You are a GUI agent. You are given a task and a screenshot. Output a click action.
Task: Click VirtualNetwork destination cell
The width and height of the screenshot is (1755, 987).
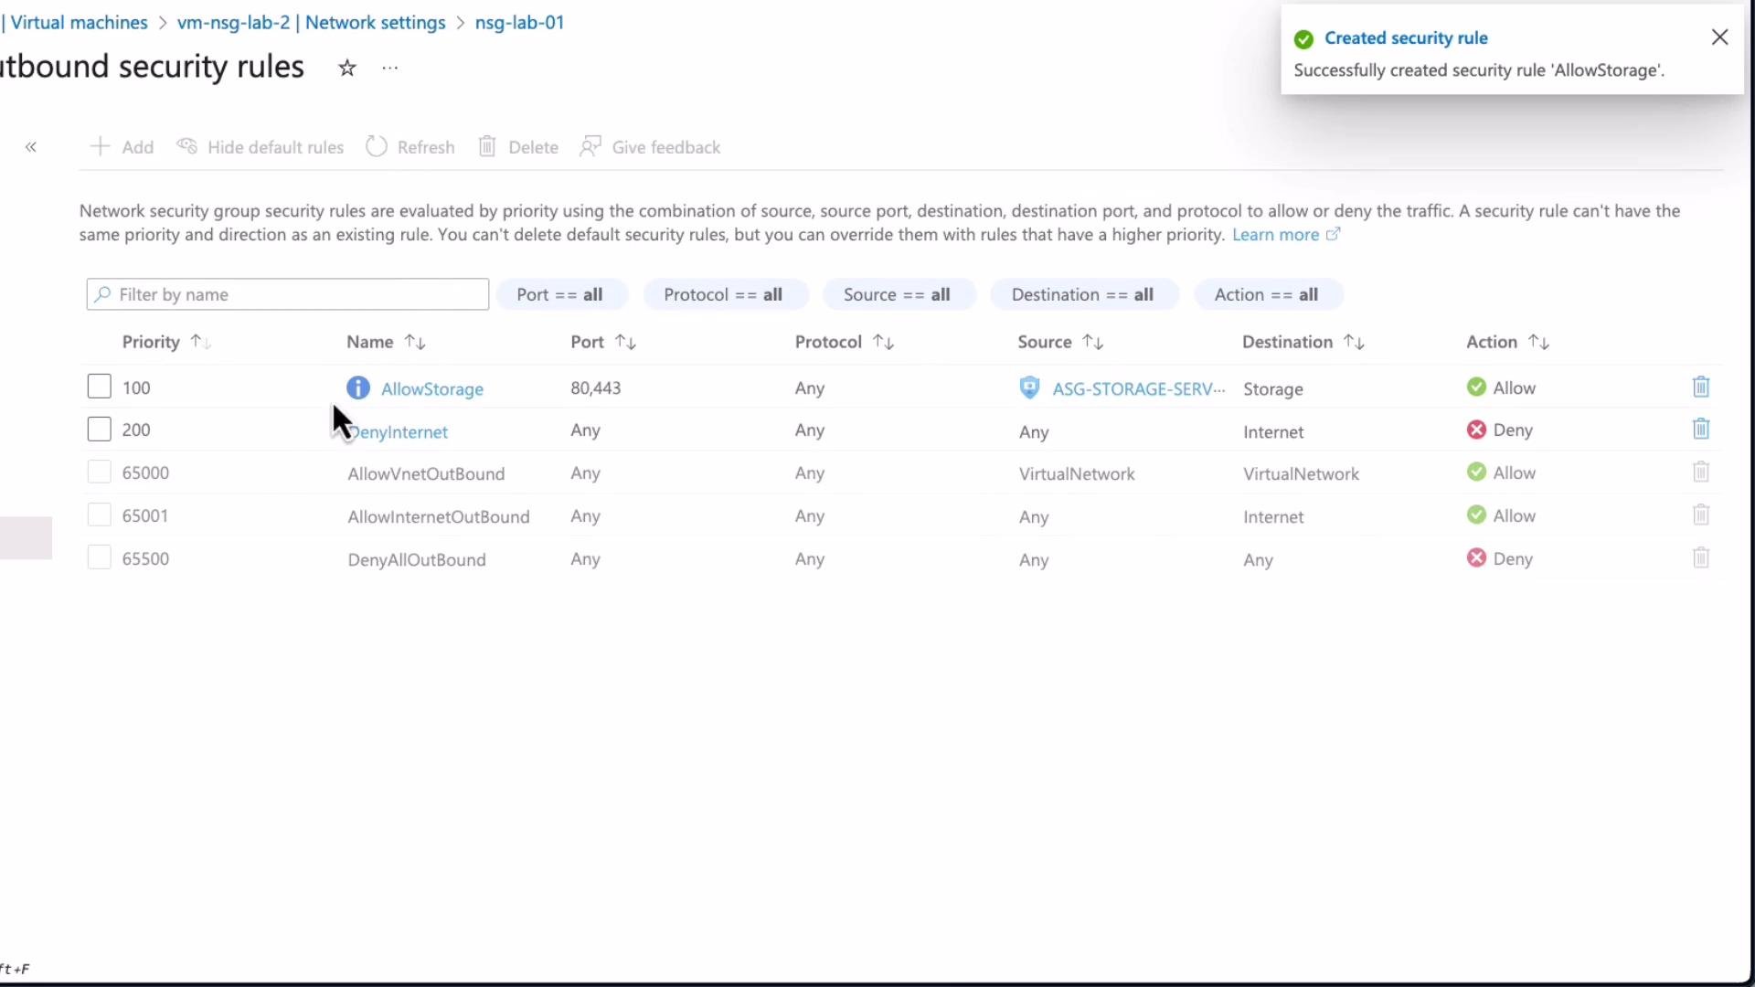1301,474
